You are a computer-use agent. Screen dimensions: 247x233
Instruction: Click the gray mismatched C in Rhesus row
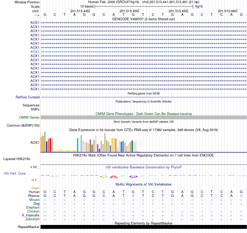click(241, 196)
